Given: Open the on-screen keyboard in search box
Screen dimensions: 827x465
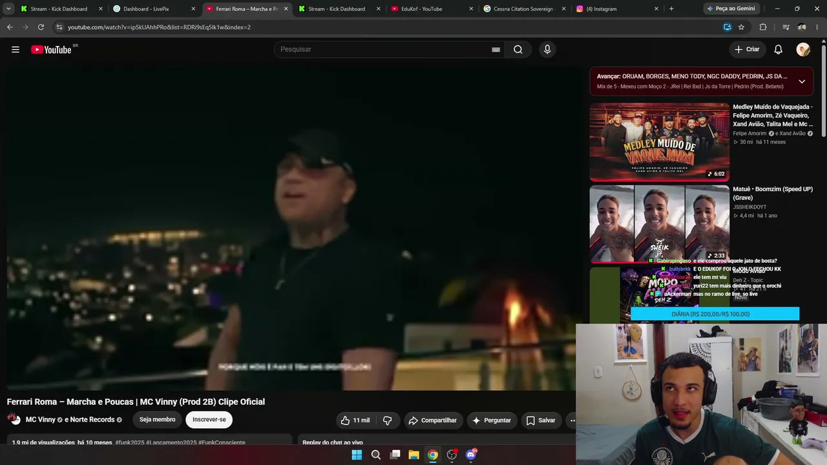Looking at the screenshot, I should coord(496,50).
